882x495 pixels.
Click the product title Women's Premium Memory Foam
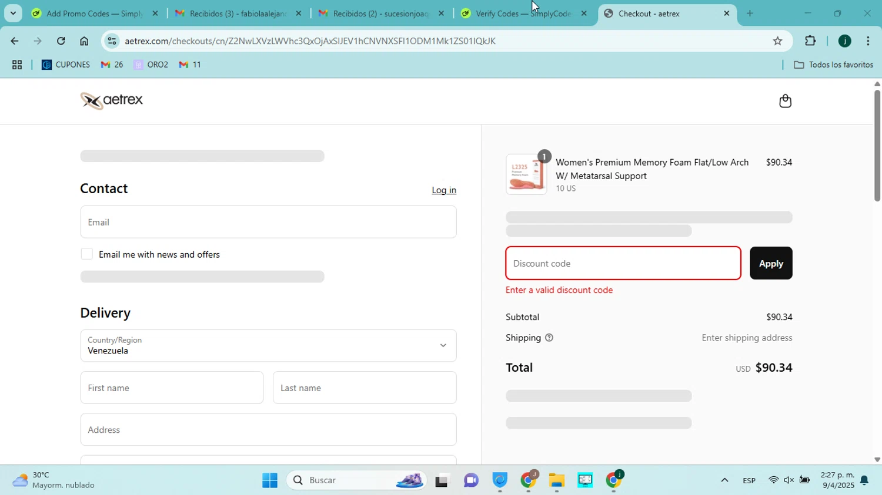[652, 169]
